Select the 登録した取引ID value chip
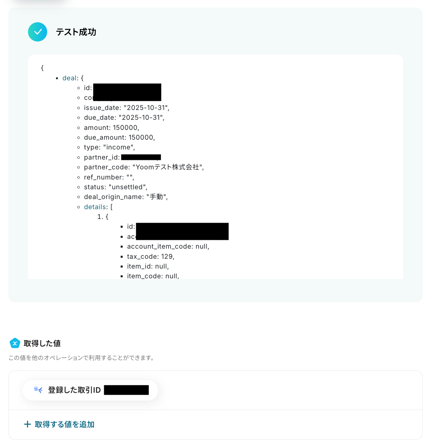This screenshot has width=428, height=444. point(90,390)
